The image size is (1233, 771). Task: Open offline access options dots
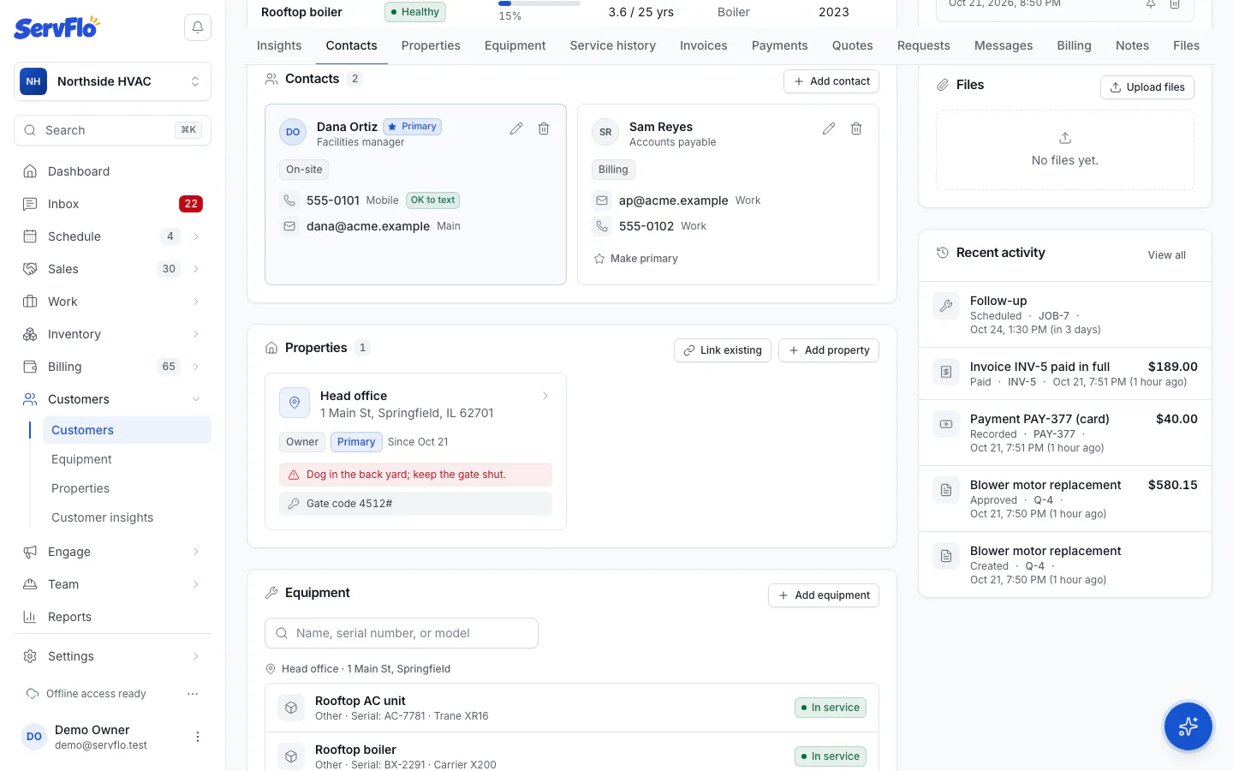click(193, 694)
